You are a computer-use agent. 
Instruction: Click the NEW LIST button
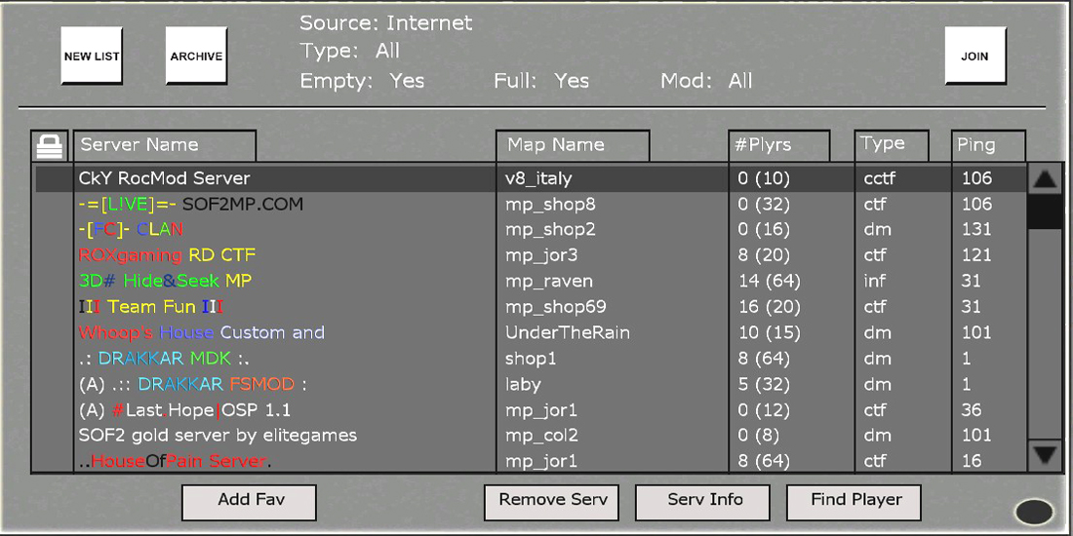(x=92, y=56)
